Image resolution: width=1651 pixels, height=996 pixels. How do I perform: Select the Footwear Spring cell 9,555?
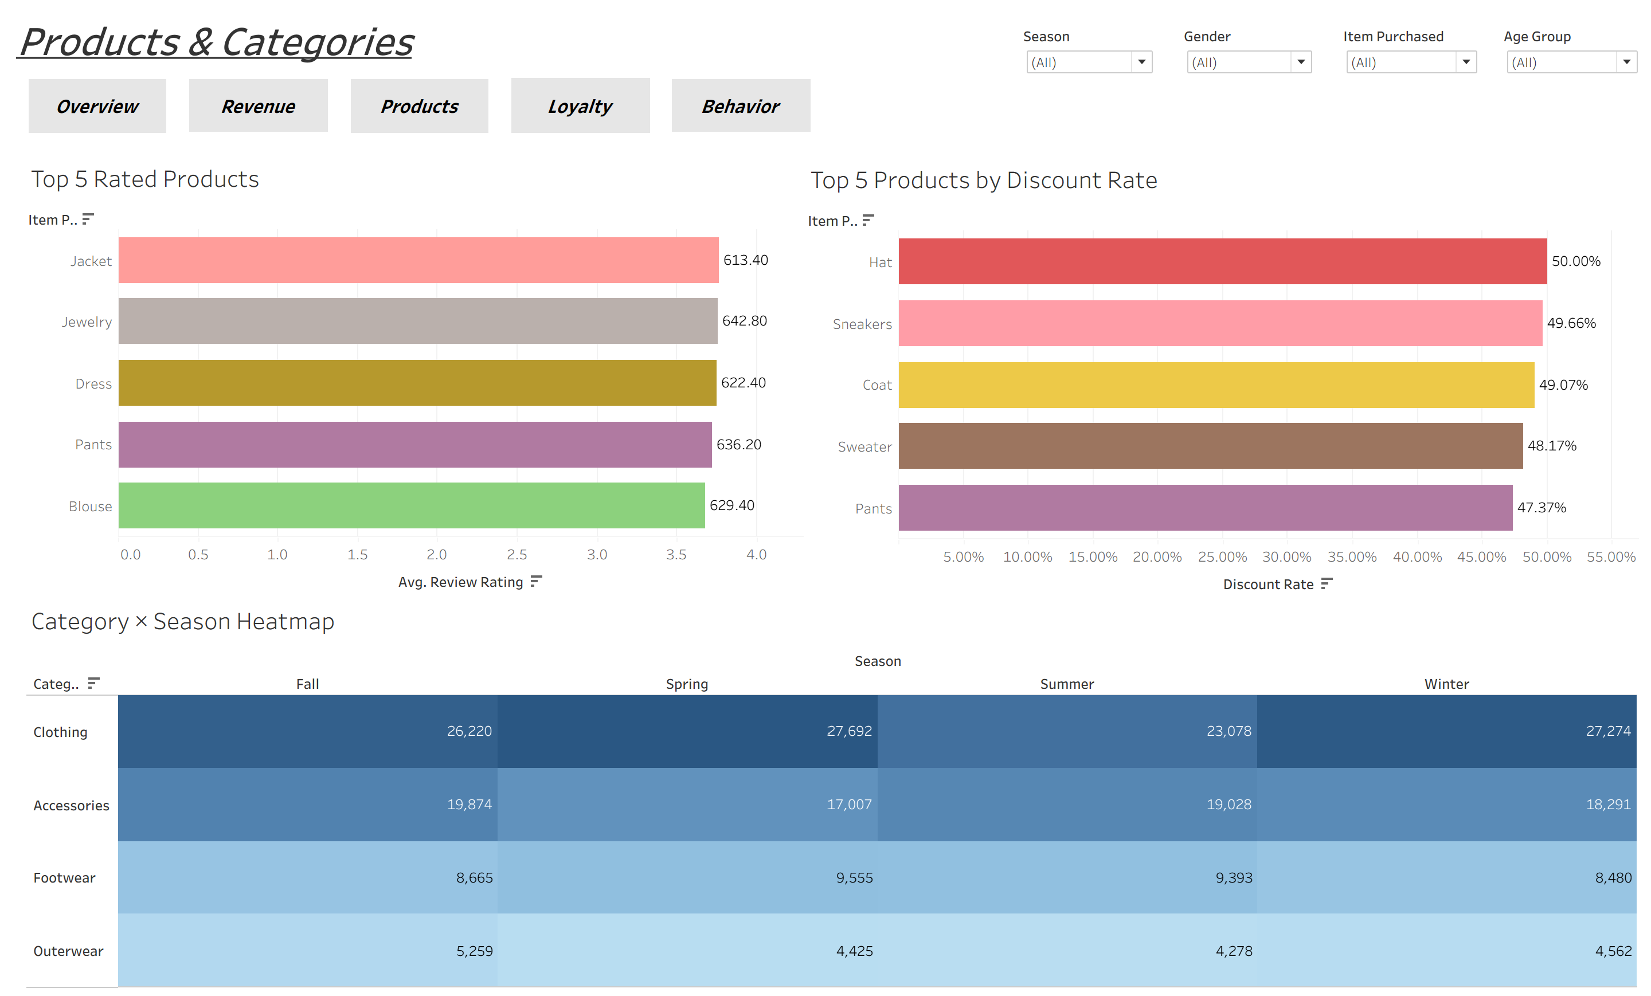pyautogui.click(x=687, y=877)
